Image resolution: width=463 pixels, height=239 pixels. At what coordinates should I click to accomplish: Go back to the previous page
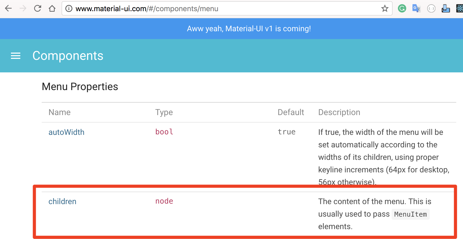pos(8,8)
